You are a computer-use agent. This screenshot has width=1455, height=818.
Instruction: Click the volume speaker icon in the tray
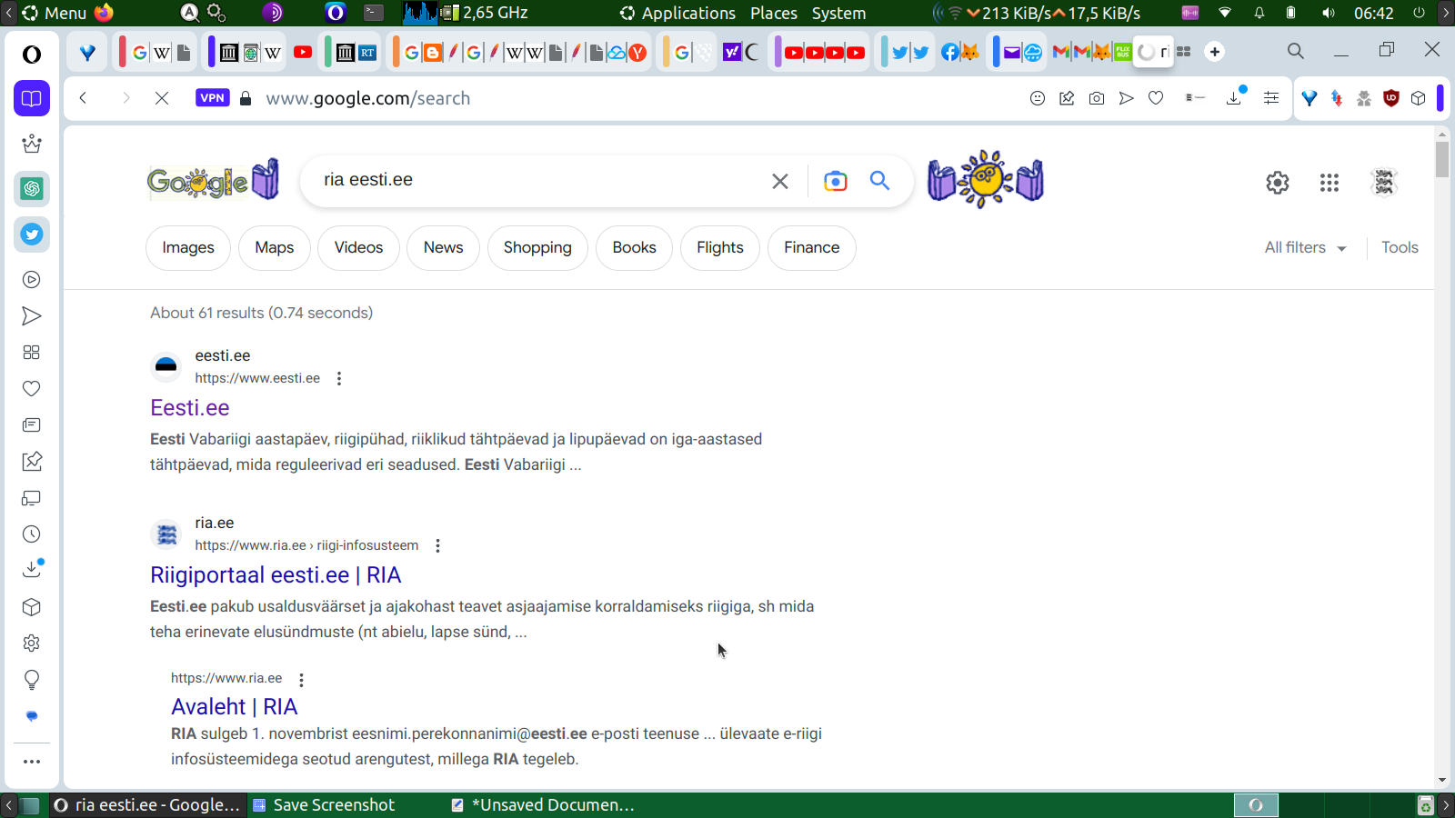[x=1329, y=13]
